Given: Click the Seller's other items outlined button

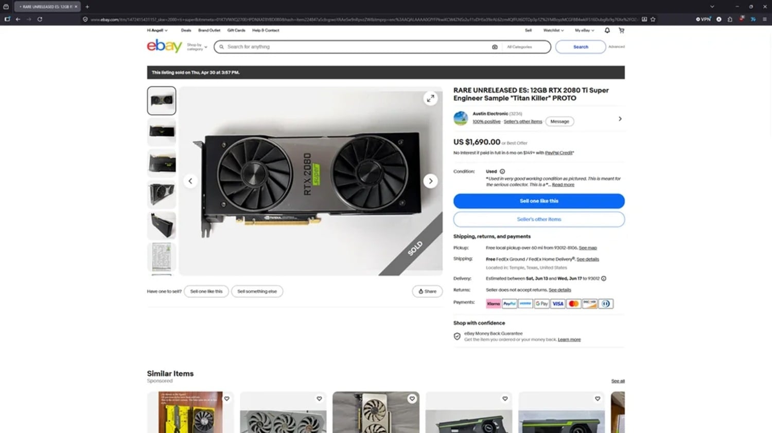Looking at the screenshot, I should pos(539,219).
